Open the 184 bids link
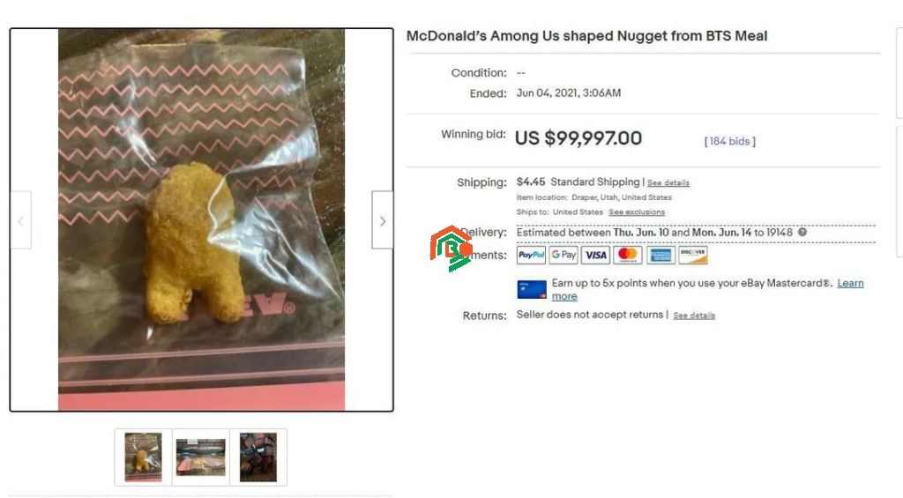903x498 pixels. point(729,141)
